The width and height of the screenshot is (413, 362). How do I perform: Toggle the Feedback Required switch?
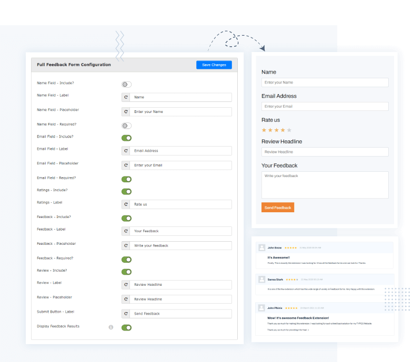[x=126, y=260]
